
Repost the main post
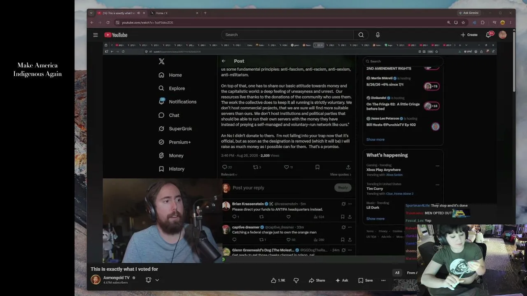tap(255, 167)
